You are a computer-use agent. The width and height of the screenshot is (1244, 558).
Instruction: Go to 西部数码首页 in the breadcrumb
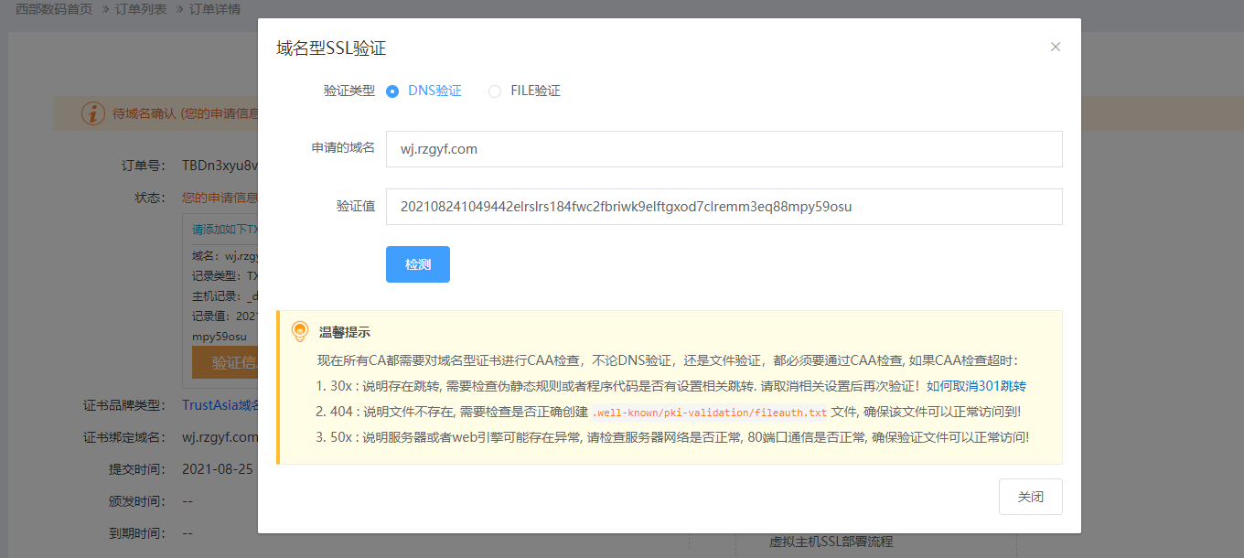pyautogui.click(x=54, y=9)
